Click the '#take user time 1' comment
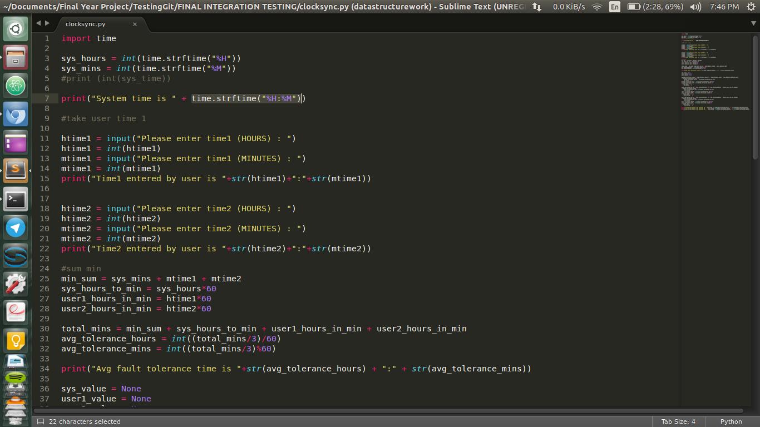Viewport: 760px width, 427px height. click(x=103, y=118)
